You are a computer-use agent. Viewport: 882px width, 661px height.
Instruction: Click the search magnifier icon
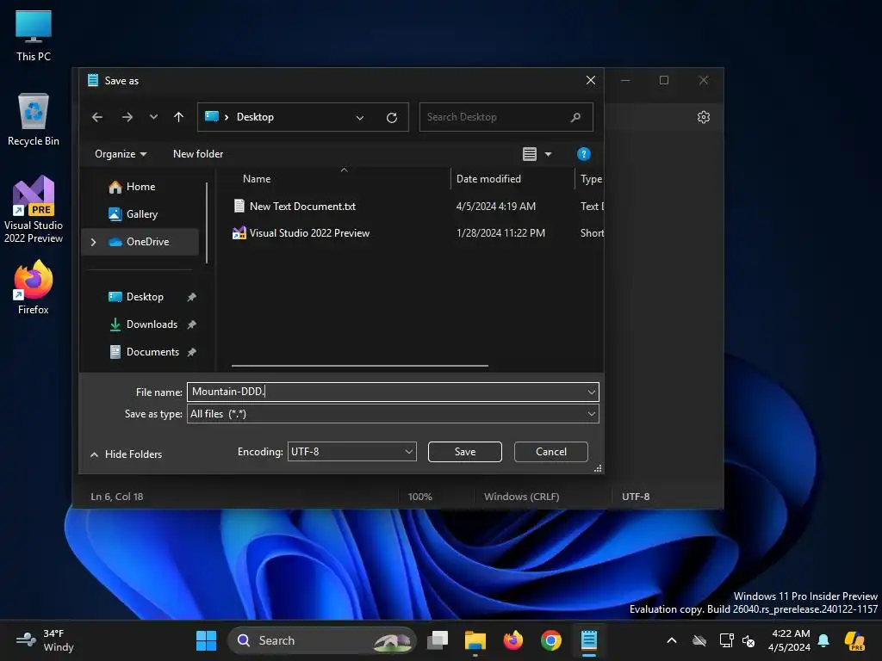click(575, 117)
